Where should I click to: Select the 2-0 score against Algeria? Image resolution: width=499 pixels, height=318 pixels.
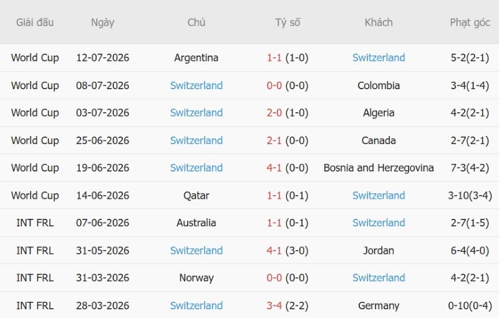point(274,113)
